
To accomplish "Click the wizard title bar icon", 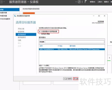I will (15, 16).
